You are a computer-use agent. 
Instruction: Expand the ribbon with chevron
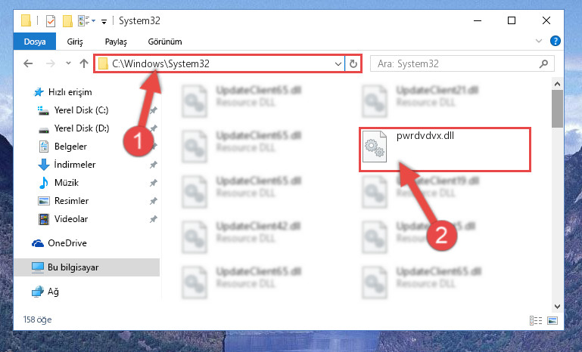pos(539,41)
